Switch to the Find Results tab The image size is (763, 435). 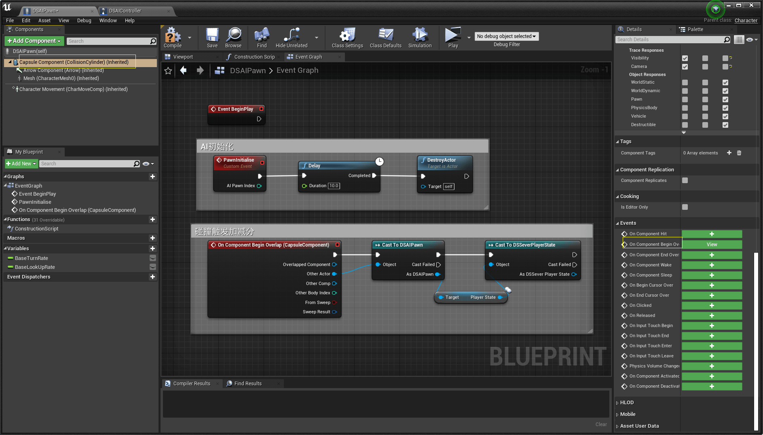(248, 384)
